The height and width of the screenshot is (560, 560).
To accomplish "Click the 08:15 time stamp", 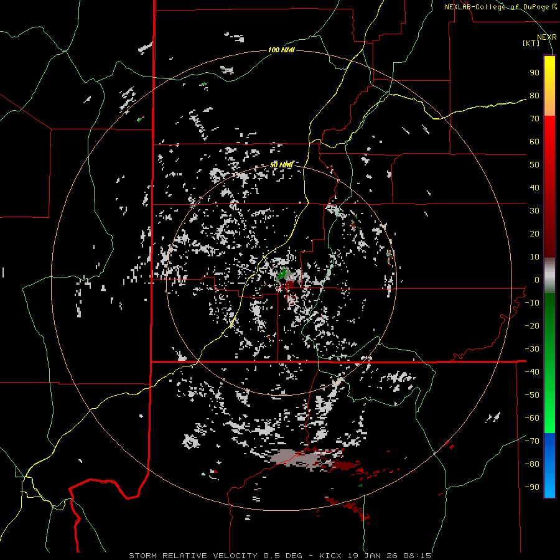I will pos(416,556).
